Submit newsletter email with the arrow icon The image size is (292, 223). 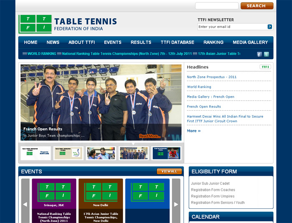tap(270, 27)
